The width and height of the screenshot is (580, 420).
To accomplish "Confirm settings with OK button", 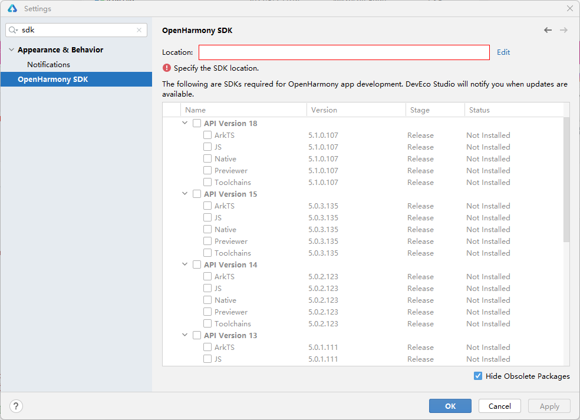I will pyautogui.click(x=450, y=406).
